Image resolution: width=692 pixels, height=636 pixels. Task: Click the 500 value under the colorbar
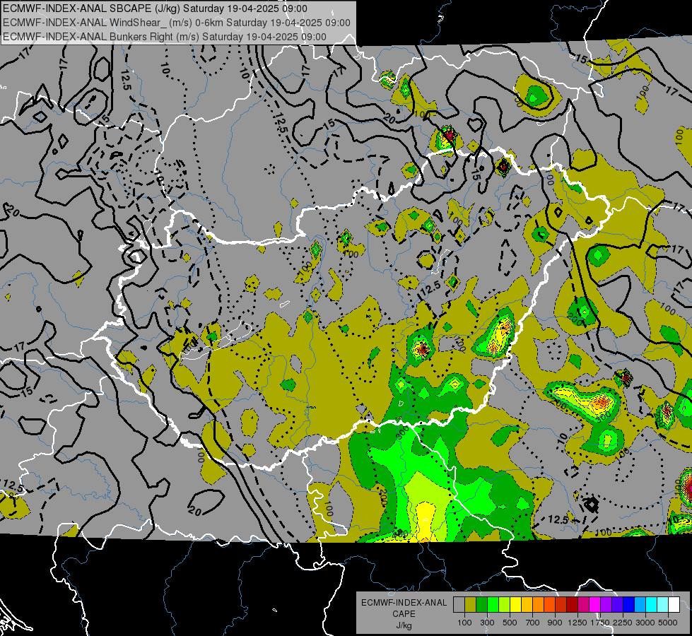pyautogui.click(x=510, y=623)
